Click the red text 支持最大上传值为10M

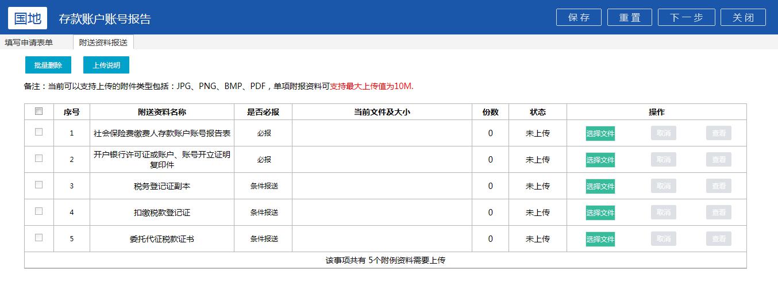click(372, 86)
